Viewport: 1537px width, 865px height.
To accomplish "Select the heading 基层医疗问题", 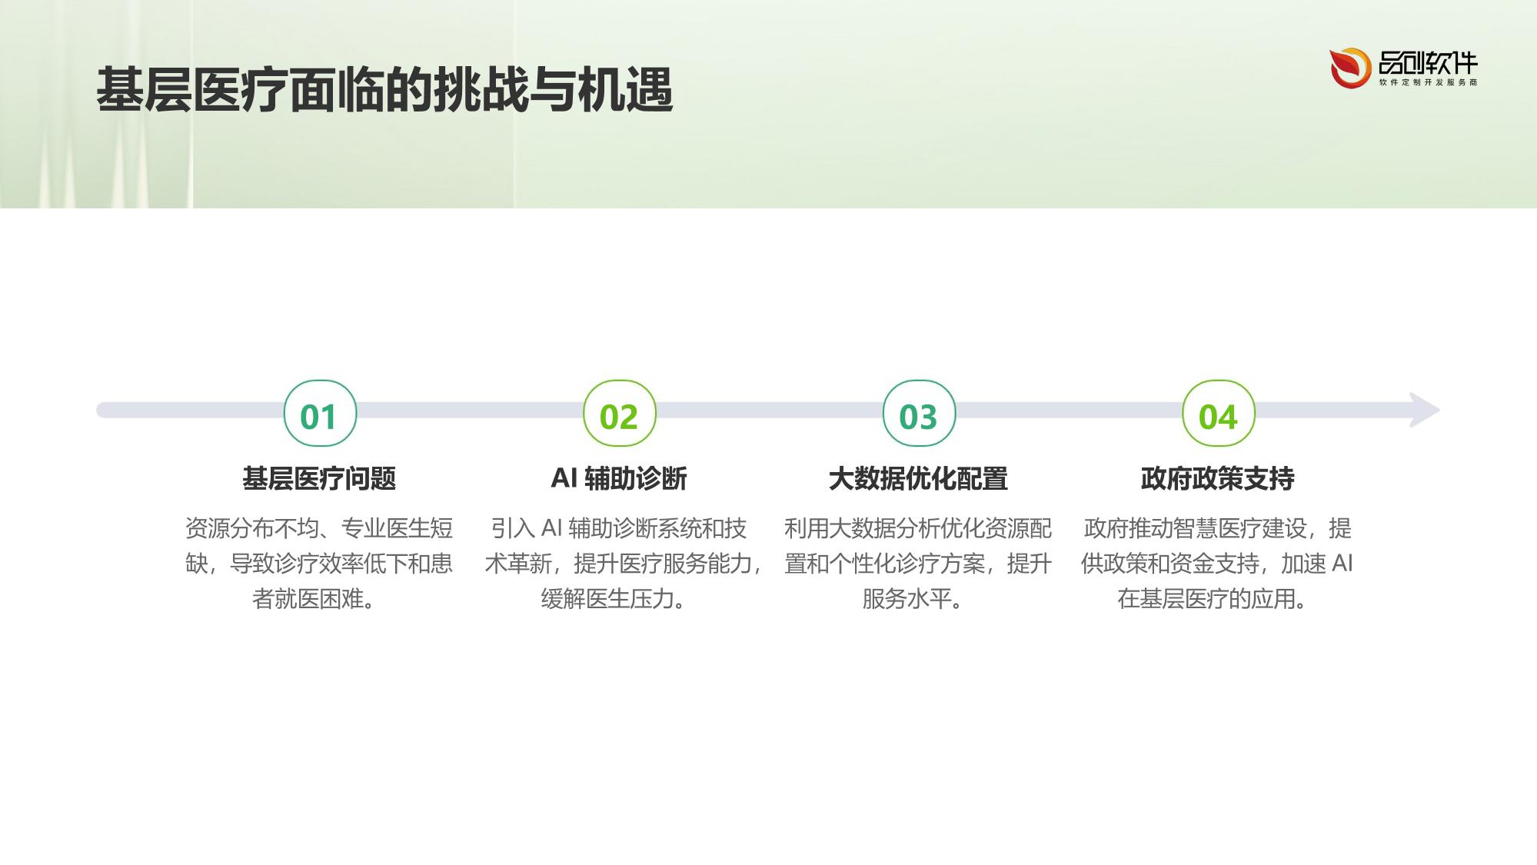I will [x=320, y=478].
